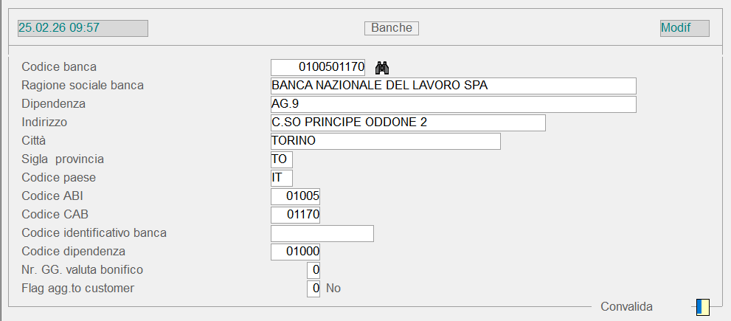Select the Dipendenza field containing AG.9

(453, 104)
